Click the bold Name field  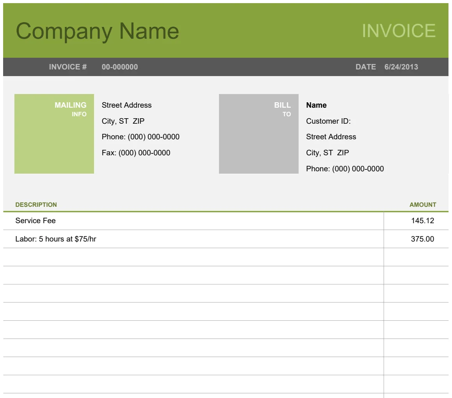[x=316, y=105]
